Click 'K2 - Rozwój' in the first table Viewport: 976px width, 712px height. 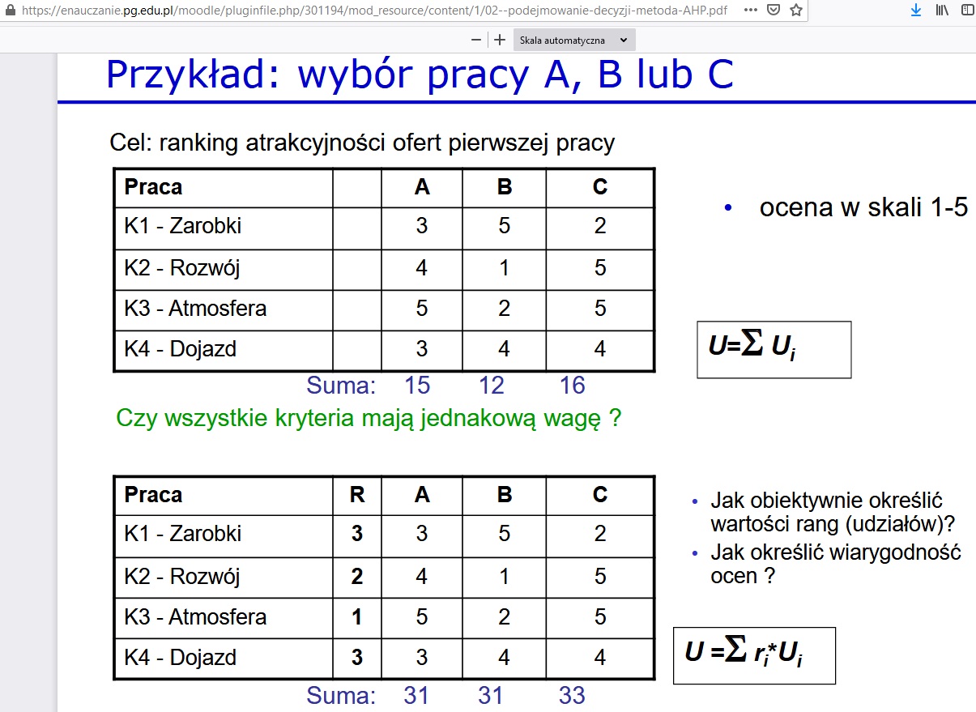pos(182,267)
